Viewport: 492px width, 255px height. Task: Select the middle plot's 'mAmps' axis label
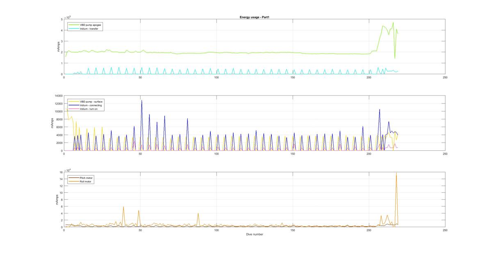click(52, 123)
